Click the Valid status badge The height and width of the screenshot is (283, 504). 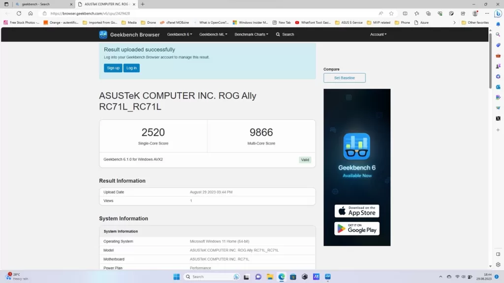tap(305, 160)
